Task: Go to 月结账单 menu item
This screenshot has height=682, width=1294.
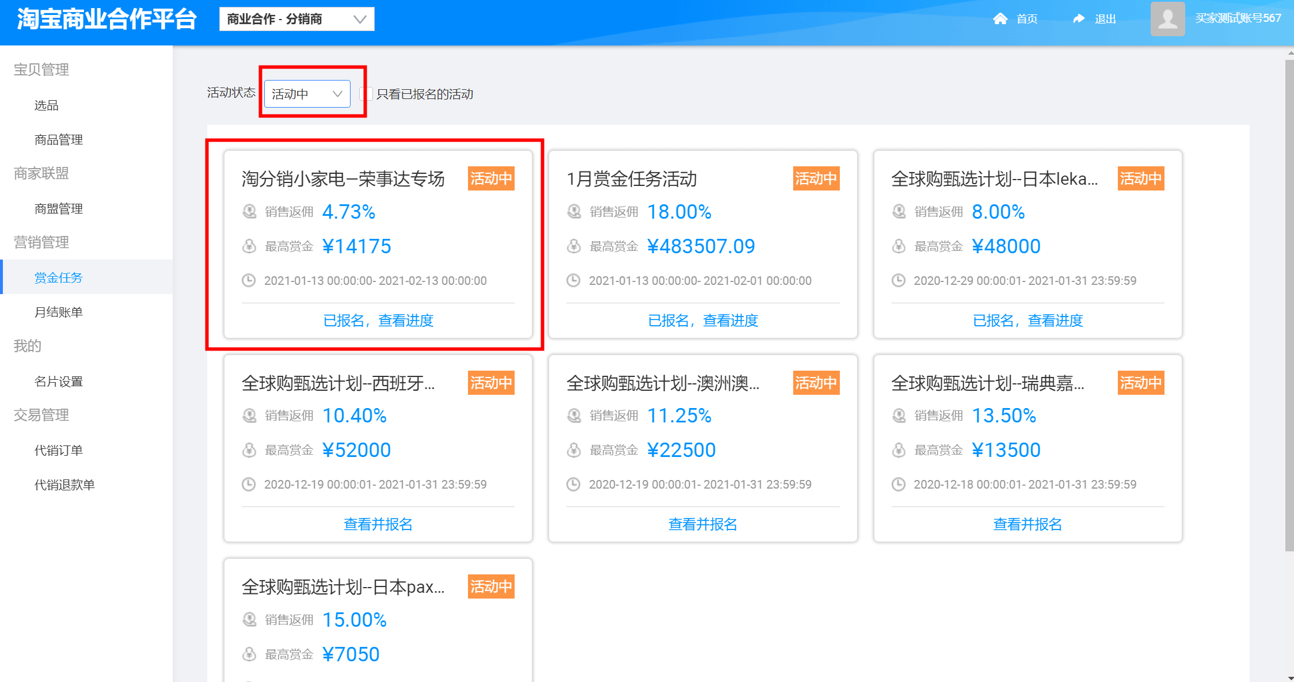Action: pyautogui.click(x=58, y=312)
